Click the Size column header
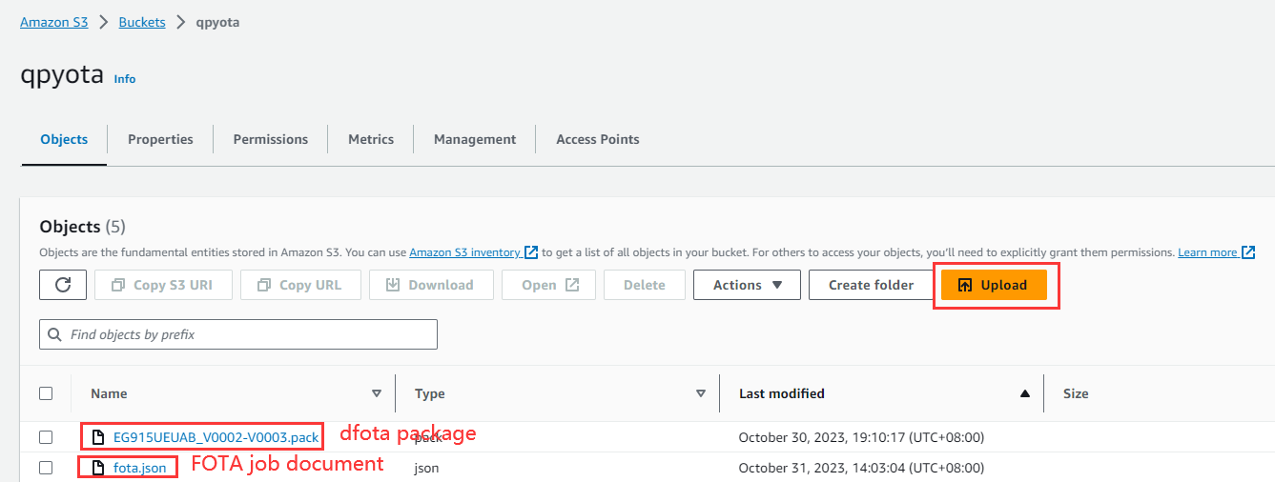This screenshot has height=482, width=1275. click(1076, 393)
